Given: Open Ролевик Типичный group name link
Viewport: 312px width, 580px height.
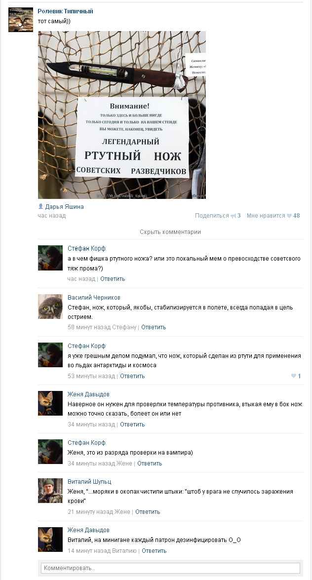Looking at the screenshot, I should [x=66, y=11].
